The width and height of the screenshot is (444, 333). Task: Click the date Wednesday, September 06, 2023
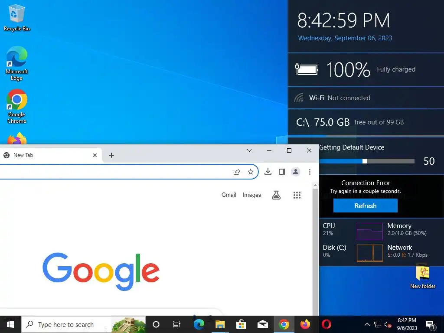click(345, 38)
